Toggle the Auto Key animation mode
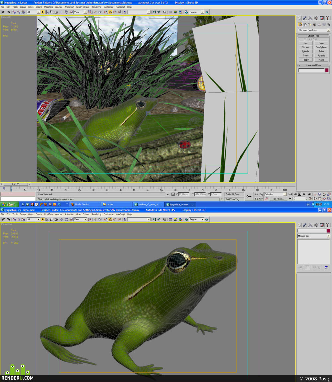The width and height of the screenshot is (332, 382). (x=259, y=194)
